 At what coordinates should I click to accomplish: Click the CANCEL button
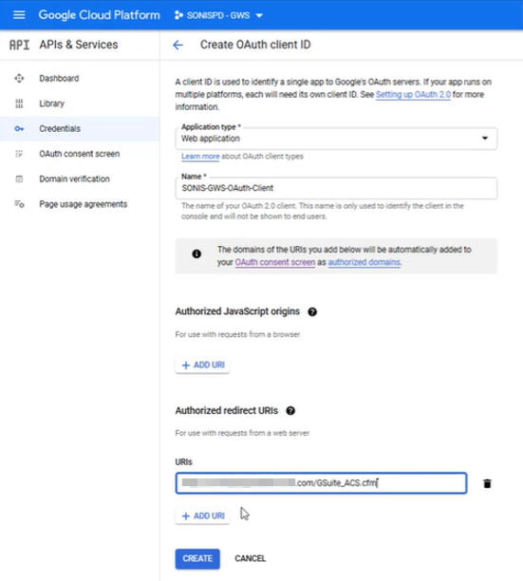tap(250, 558)
